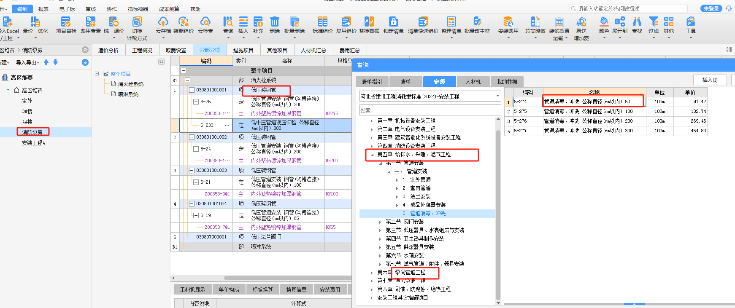Collapse the 高区维赛 project tree node
The width and height of the screenshot is (735, 308).
pos(8,90)
